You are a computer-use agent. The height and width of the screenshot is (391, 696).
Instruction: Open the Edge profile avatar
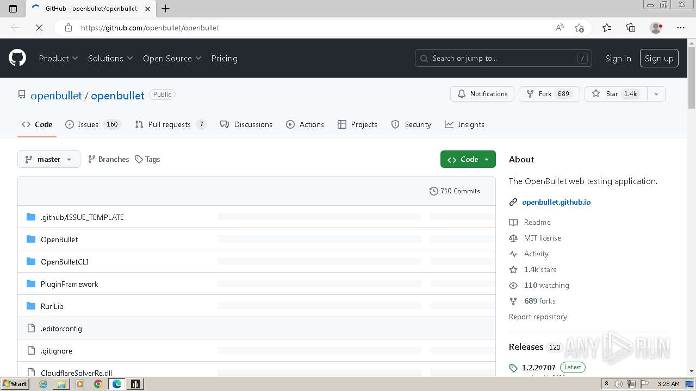coord(656,28)
